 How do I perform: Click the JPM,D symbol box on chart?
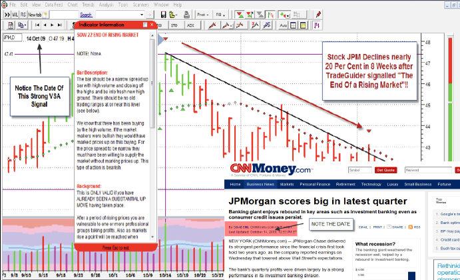(x=13, y=37)
